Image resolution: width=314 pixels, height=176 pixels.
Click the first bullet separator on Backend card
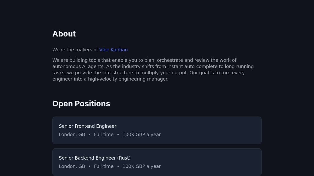pyautogui.click(x=89, y=166)
